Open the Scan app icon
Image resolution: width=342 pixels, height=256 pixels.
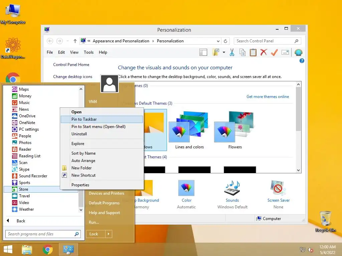click(x=15, y=163)
